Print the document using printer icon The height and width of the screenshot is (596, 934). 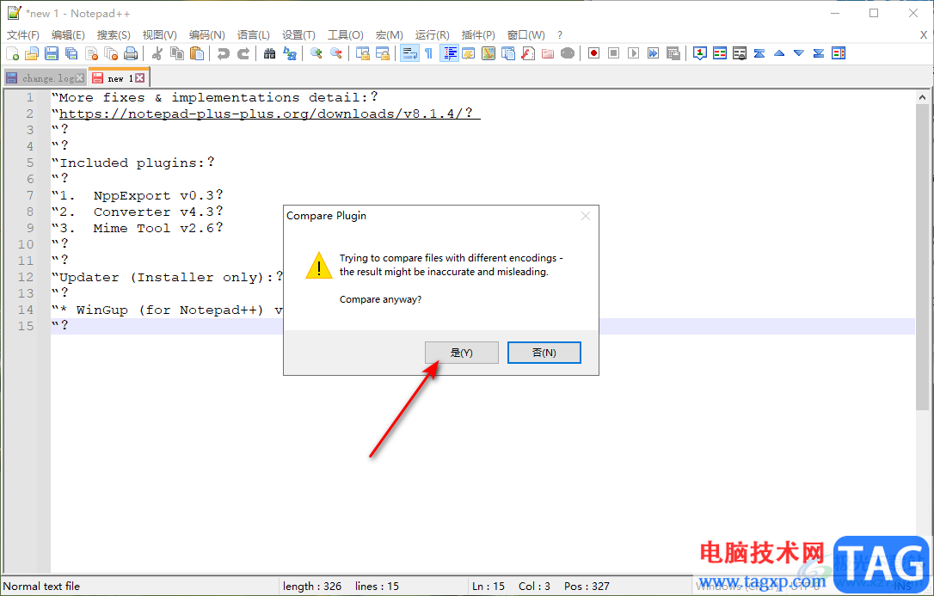[131, 53]
